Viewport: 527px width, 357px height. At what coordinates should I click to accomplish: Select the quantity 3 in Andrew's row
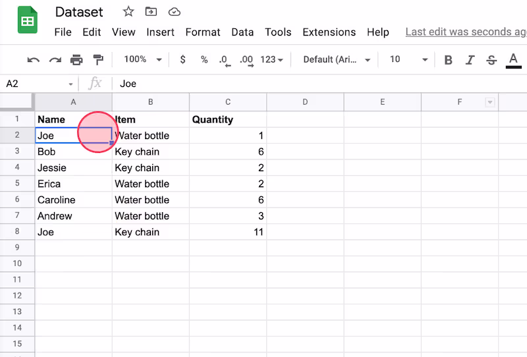pyautogui.click(x=228, y=216)
